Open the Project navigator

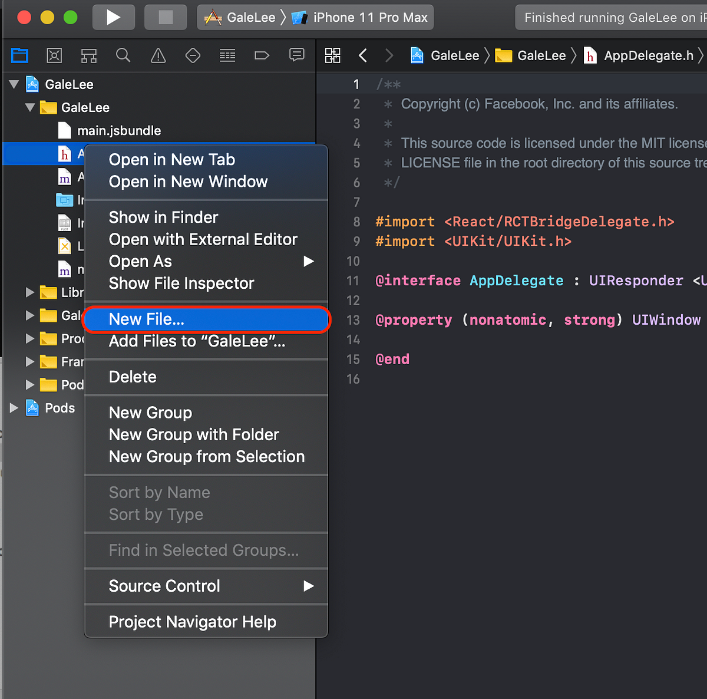point(19,55)
